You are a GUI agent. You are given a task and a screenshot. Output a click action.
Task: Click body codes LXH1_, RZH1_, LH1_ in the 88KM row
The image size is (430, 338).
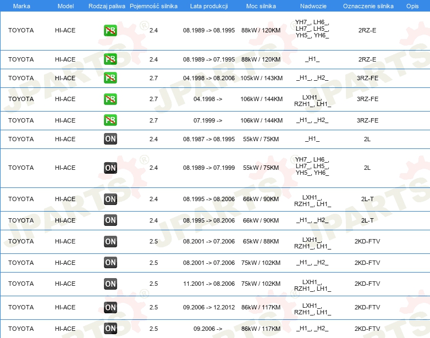coord(312,243)
